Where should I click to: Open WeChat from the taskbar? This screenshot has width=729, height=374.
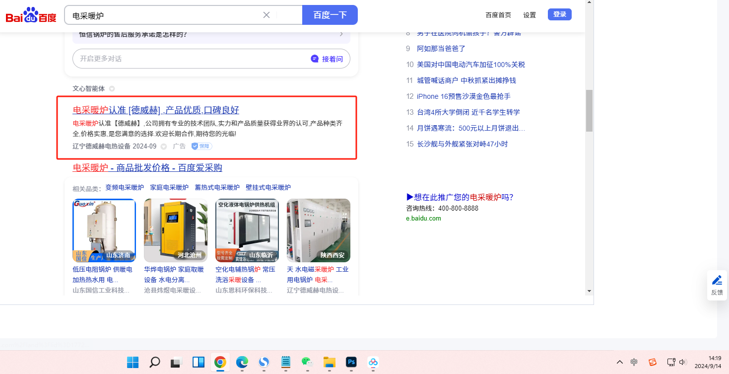(308, 362)
